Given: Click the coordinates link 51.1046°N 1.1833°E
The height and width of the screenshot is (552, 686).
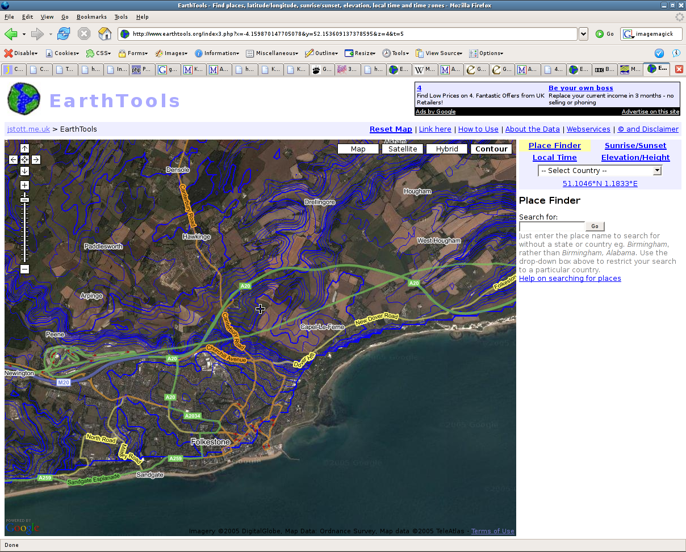Looking at the screenshot, I should click(600, 184).
